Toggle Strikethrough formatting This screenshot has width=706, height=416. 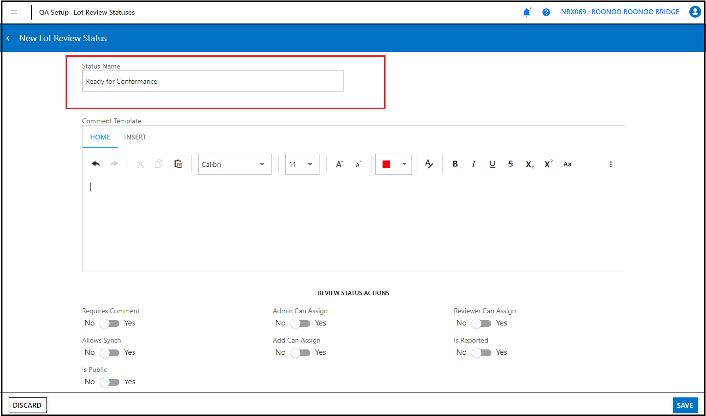click(510, 163)
